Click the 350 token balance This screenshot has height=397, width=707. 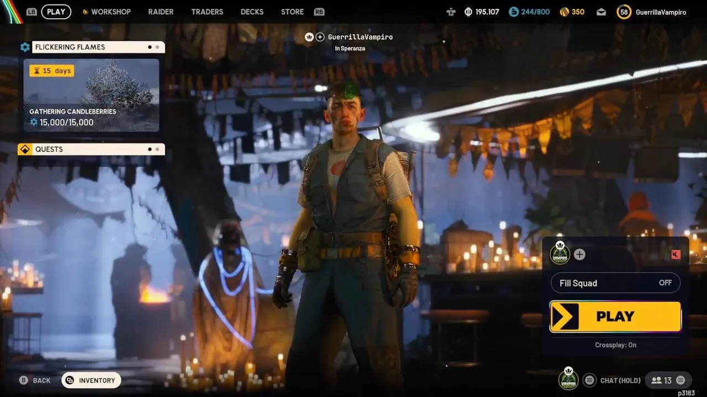pyautogui.click(x=578, y=12)
